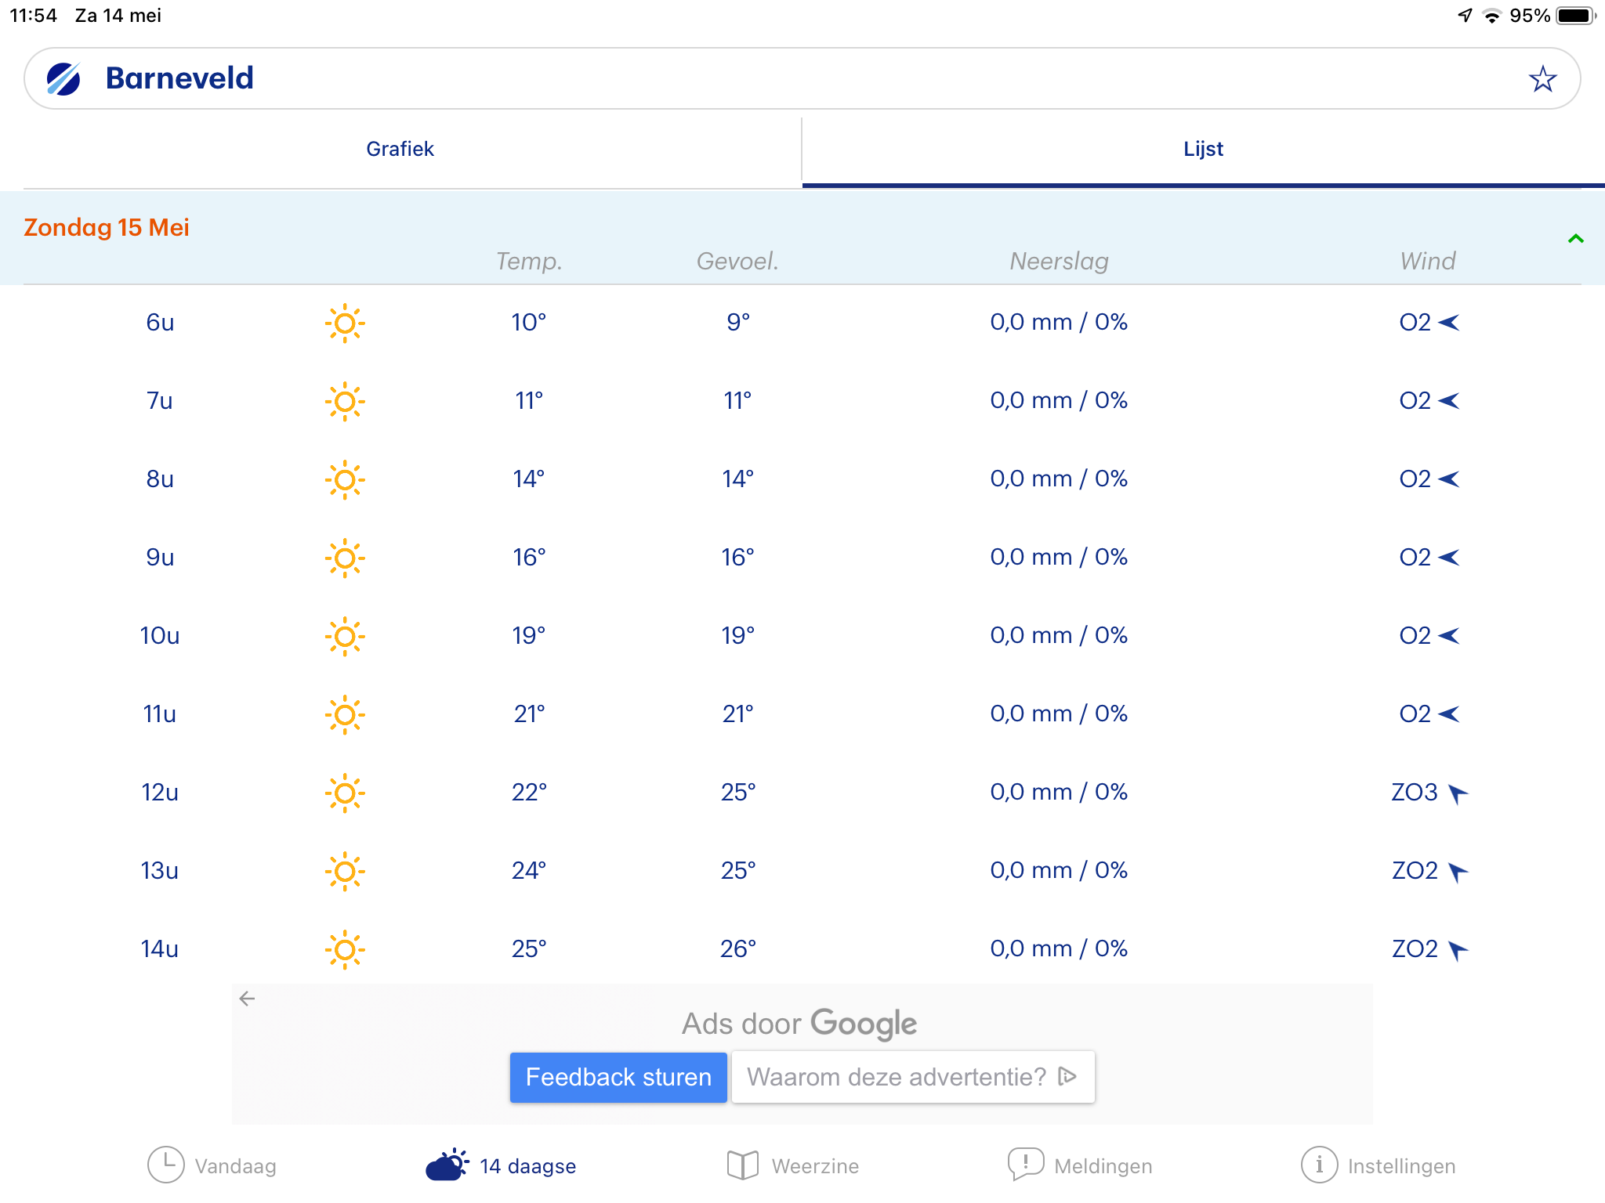The height and width of the screenshot is (1203, 1605).
Task: Tap the sun icon at 6u
Action: click(345, 323)
